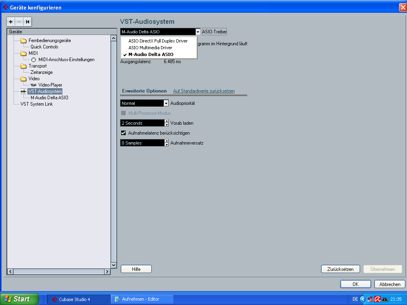Open the Fernbedienungsgeräte folder icon

coord(23,41)
